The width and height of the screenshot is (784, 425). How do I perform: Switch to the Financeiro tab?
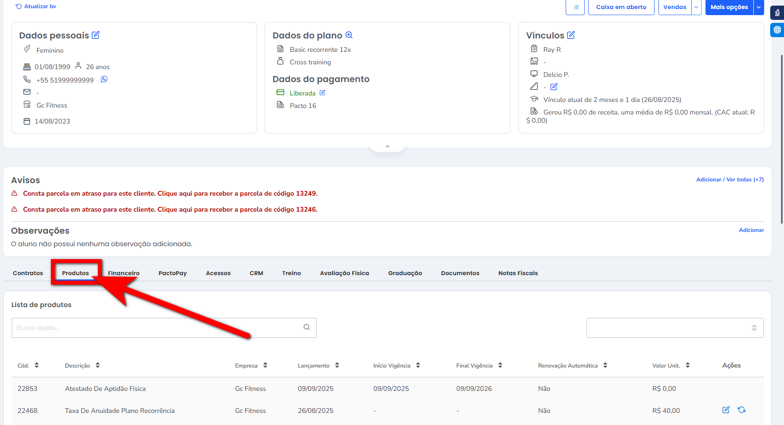click(123, 273)
